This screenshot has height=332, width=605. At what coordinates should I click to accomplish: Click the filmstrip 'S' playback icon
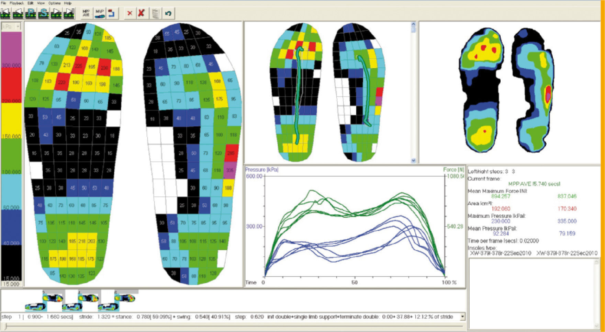pos(44,13)
